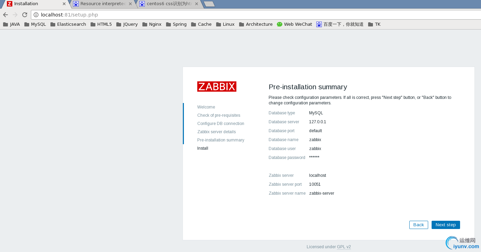This screenshot has height=252, width=481.
Task: Click the Database password label
Action: point(287,158)
